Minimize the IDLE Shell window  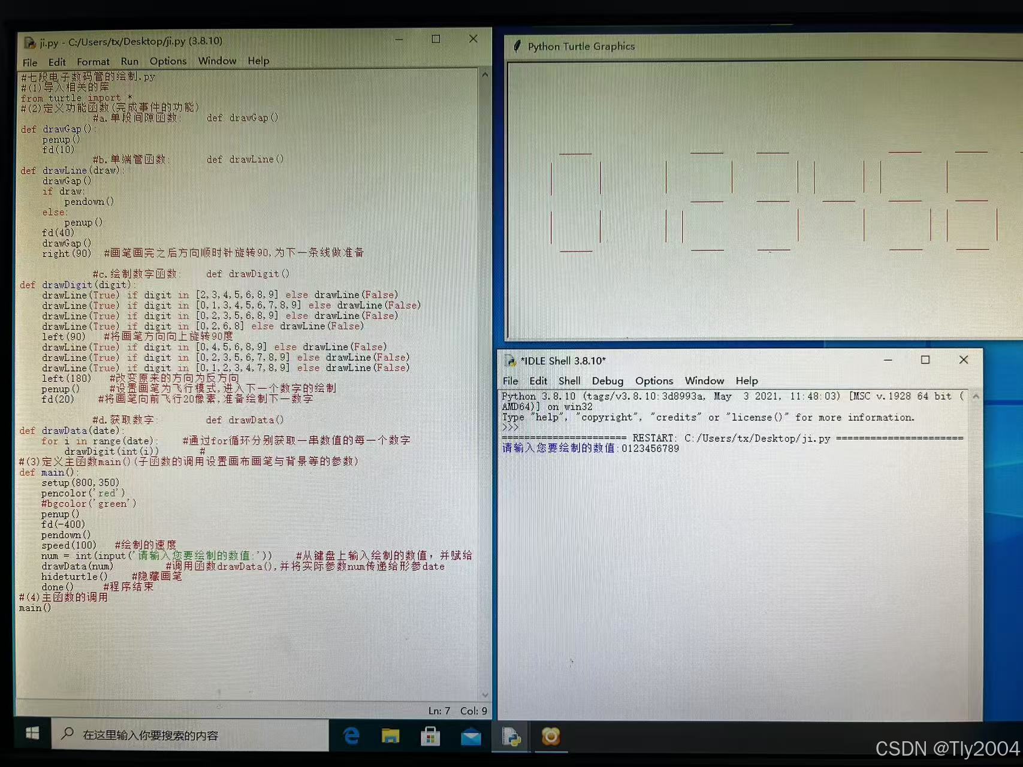pos(888,360)
